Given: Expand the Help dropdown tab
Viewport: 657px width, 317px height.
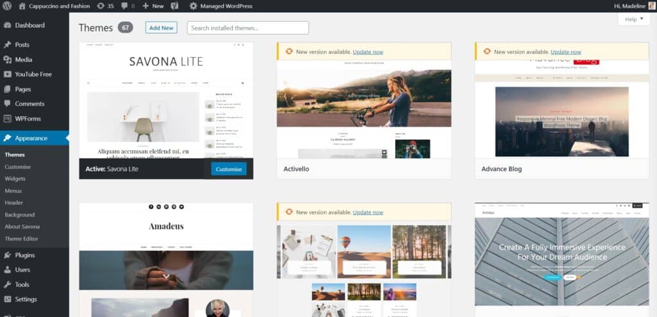Looking at the screenshot, I should tap(634, 19).
